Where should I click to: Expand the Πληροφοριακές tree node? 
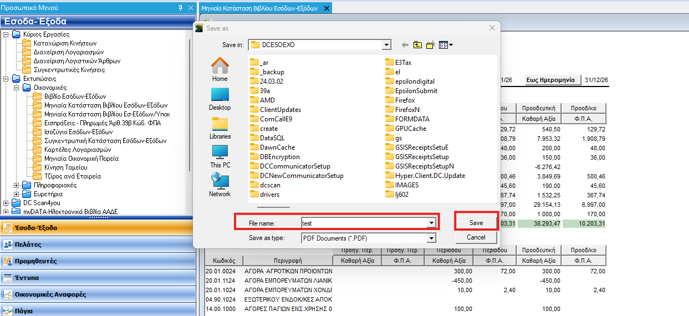16,185
